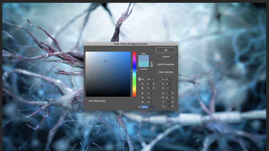Screen dimensions: 269x151
Task: Click the hue slider's left arrow handle
Action: (x=131, y=71)
